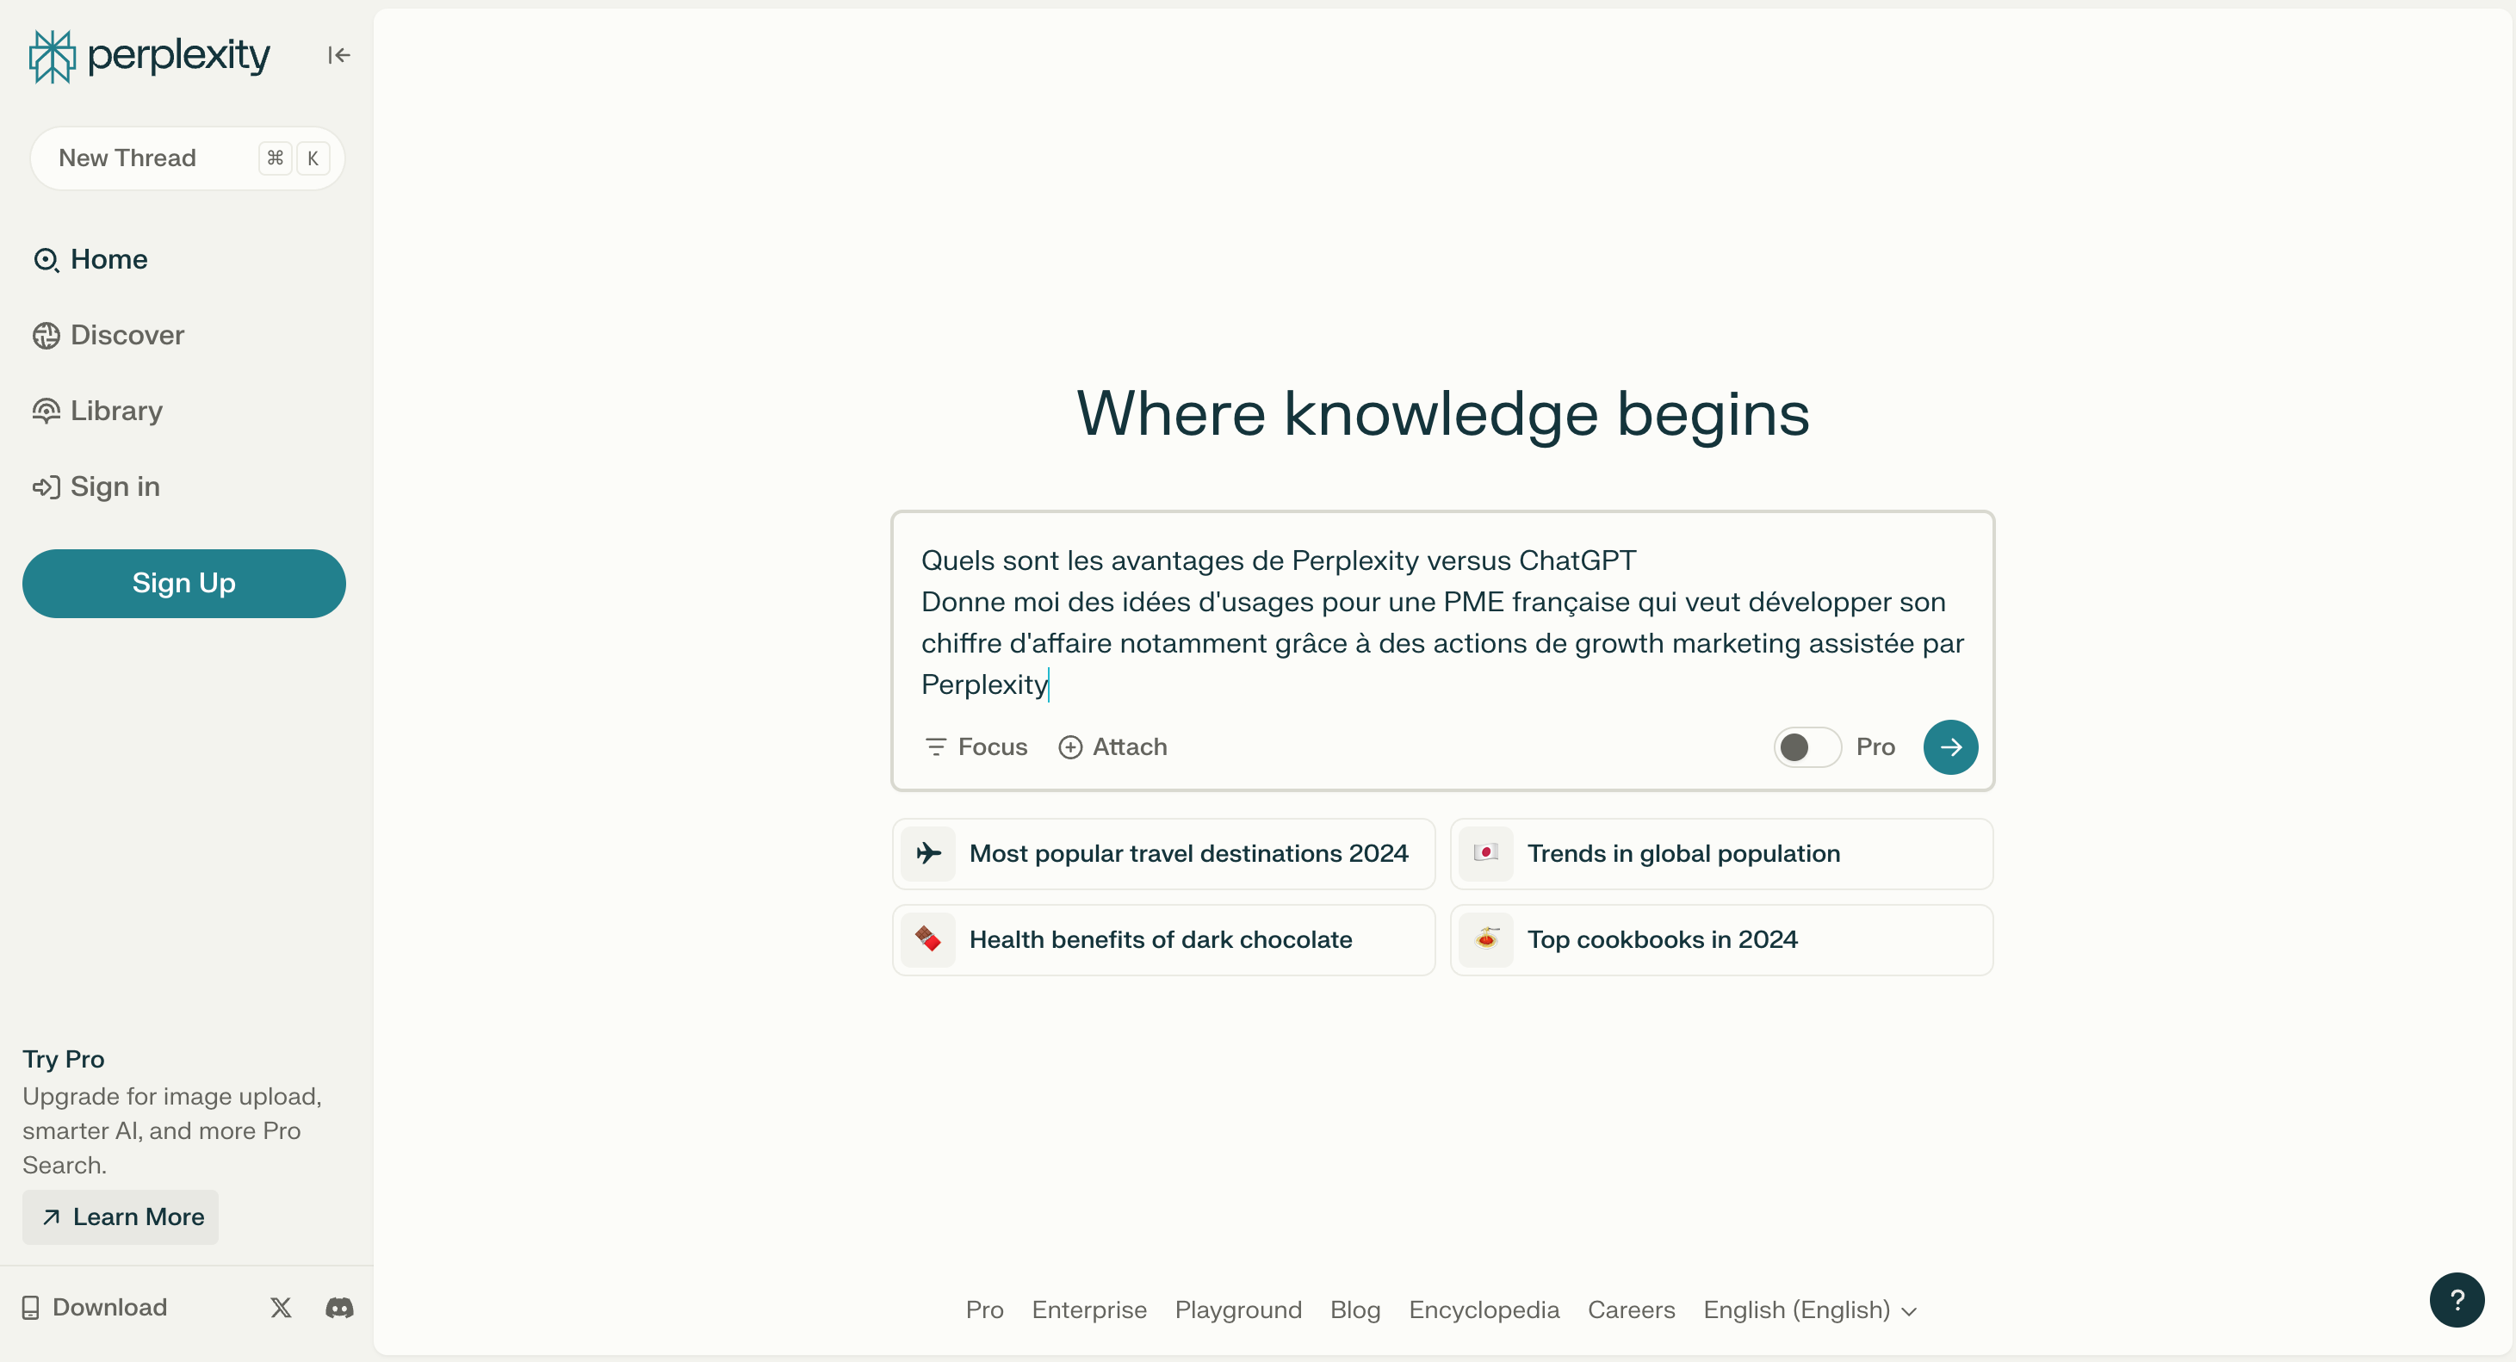Open the Focus options in the search box

click(976, 747)
